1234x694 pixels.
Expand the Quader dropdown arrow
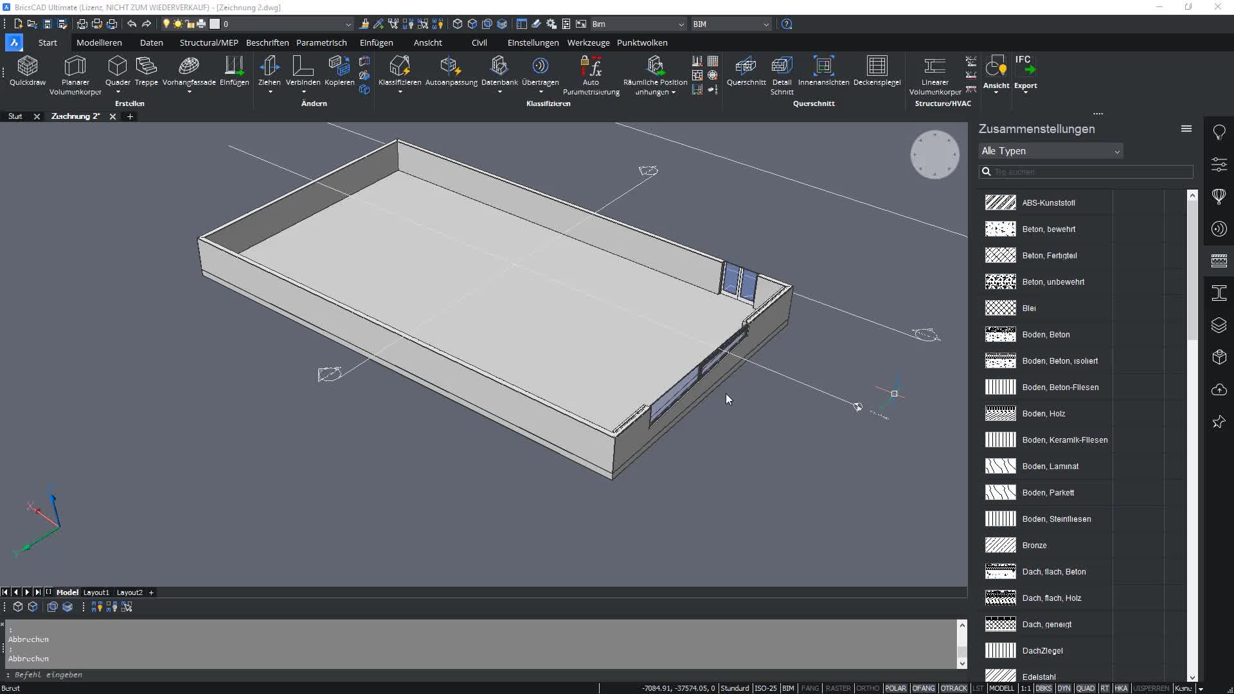coord(118,92)
